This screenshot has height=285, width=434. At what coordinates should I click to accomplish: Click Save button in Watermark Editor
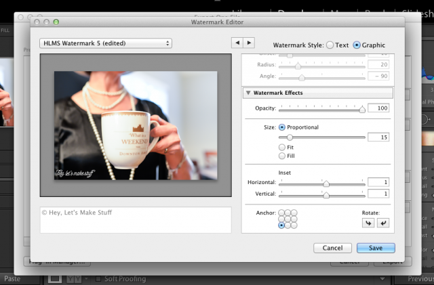(376, 248)
